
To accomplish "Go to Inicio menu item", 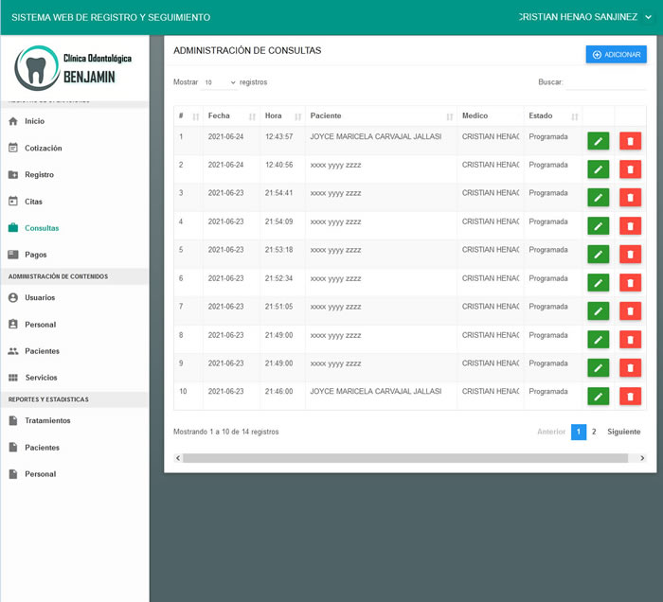I will pos(35,121).
